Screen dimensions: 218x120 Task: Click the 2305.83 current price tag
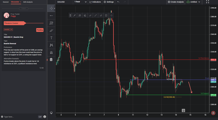tap(213, 82)
